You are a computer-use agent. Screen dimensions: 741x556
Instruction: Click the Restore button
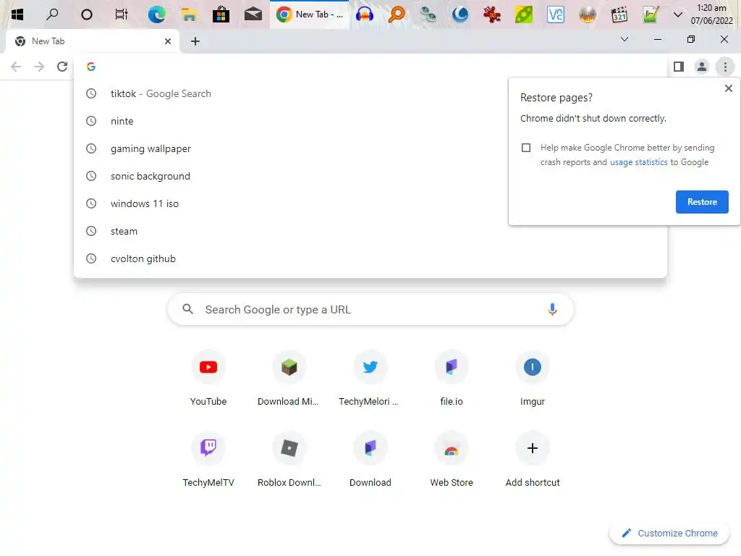point(702,202)
